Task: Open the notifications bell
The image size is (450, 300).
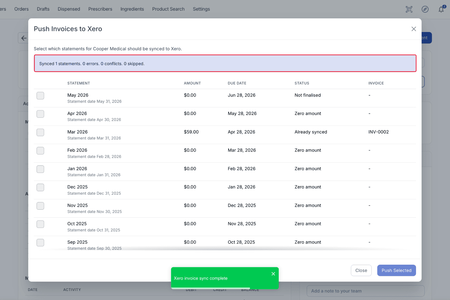Action: click(x=441, y=9)
